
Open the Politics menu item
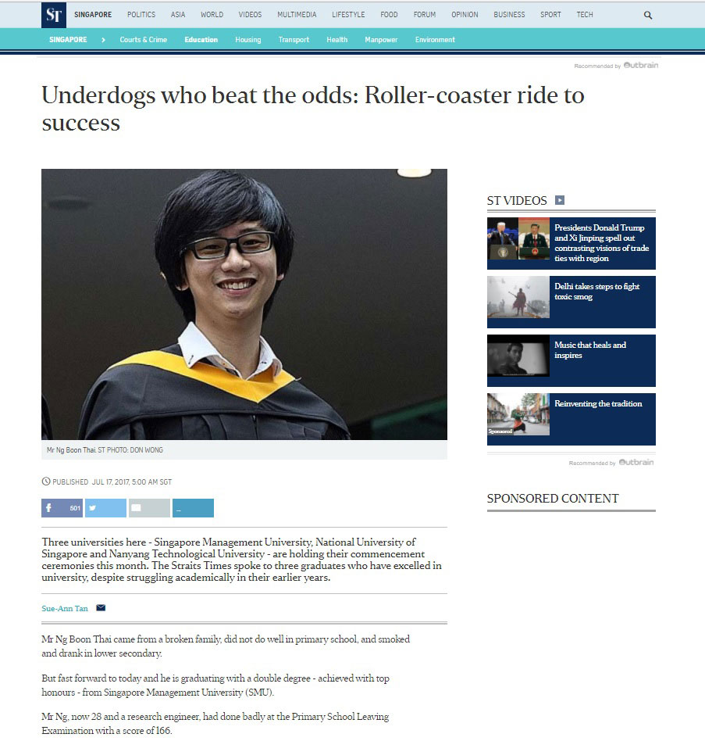[141, 15]
